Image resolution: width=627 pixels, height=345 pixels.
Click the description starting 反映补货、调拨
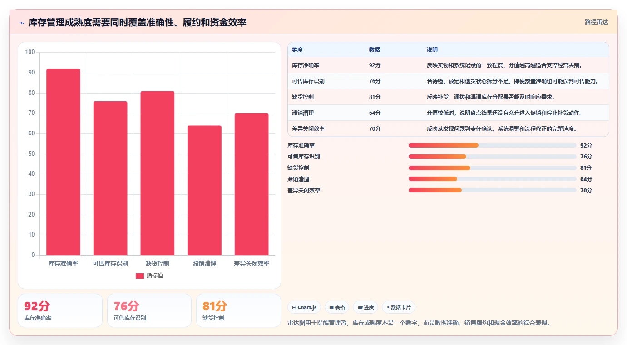click(x=491, y=97)
